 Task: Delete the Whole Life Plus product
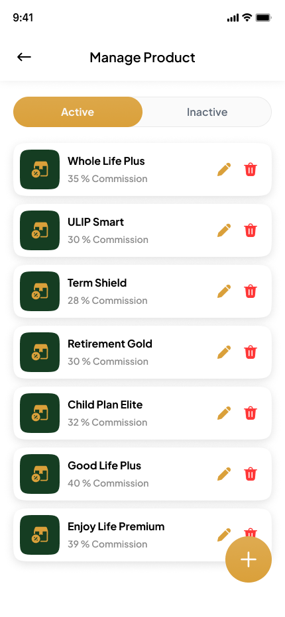point(251,169)
